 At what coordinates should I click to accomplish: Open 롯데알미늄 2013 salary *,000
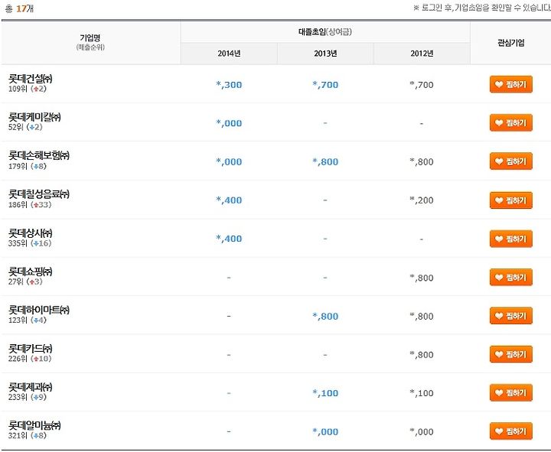325,431
